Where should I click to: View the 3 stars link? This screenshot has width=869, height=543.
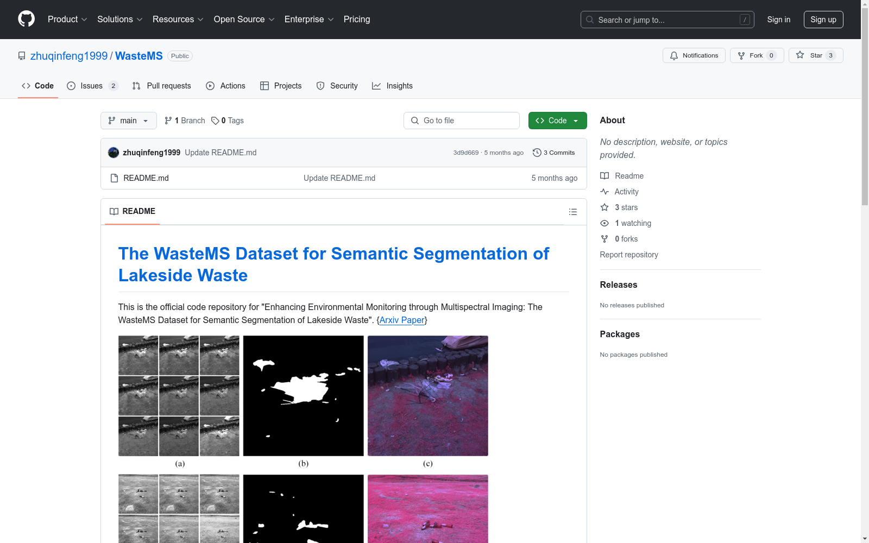pyautogui.click(x=619, y=207)
